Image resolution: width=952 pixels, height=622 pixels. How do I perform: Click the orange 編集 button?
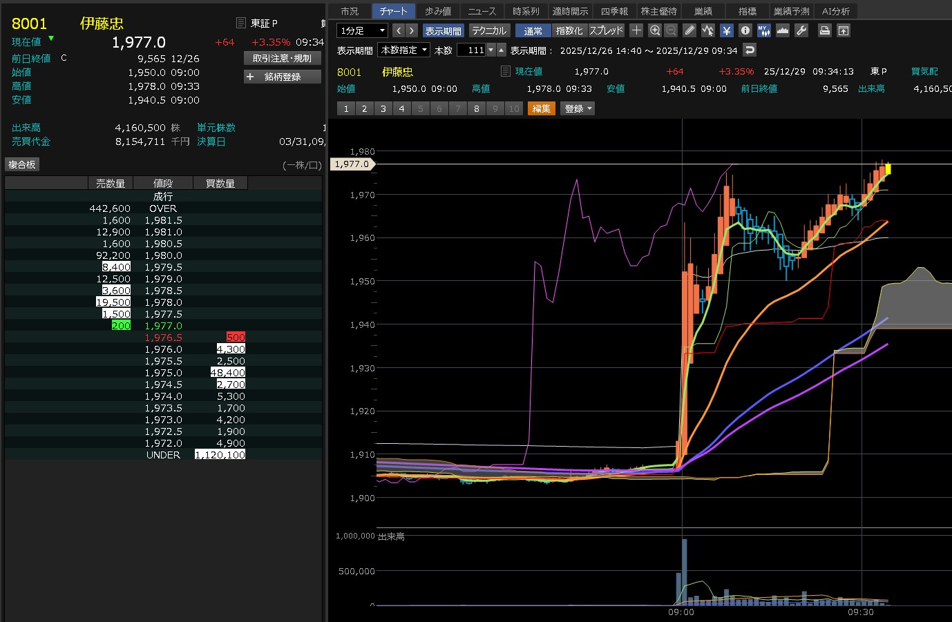pyautogui.click(x=542, y=108)
